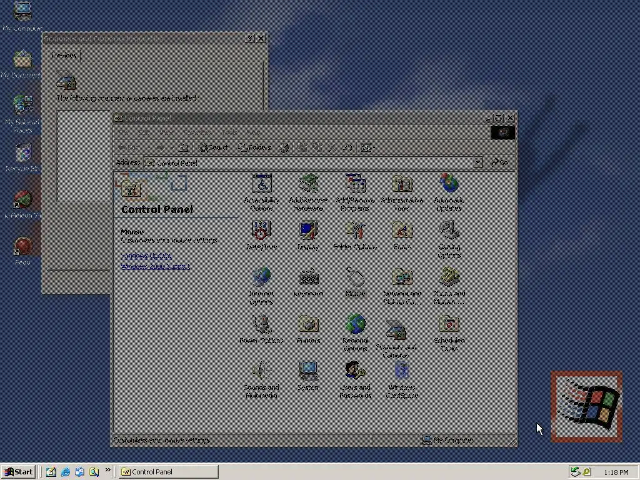This screenshot has width=640, height=480.
Task: Click the Go button beside address bar
Action: (499, 163)
